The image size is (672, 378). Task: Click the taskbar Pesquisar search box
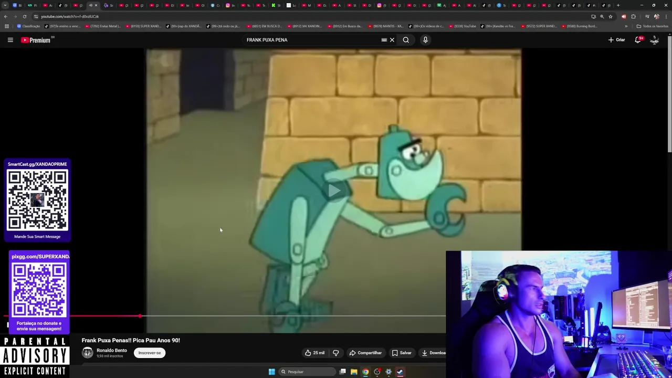pyautogui.click(x=308, y=372)
